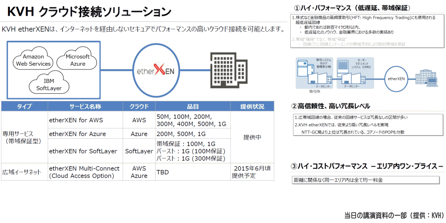Image resolution: width=446 pixels, height=223 pixels.
Task: Click the etherXEN Multi-Connect (Cloud Access Option) cell
Action: 85,172
